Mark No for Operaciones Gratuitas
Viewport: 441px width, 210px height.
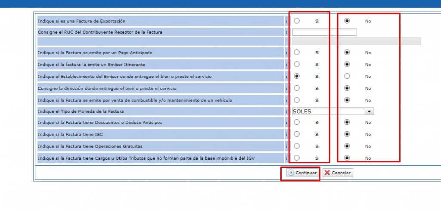(x=347, y=146)
